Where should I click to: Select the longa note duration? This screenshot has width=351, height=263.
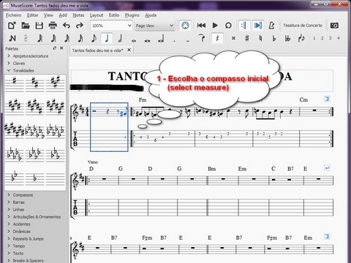click(x=161, y=39)
